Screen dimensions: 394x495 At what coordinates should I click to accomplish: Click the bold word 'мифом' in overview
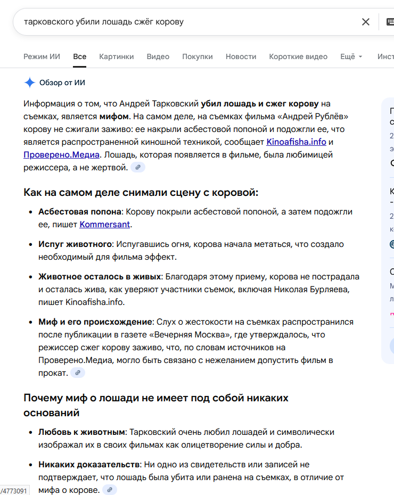(114, 117)
